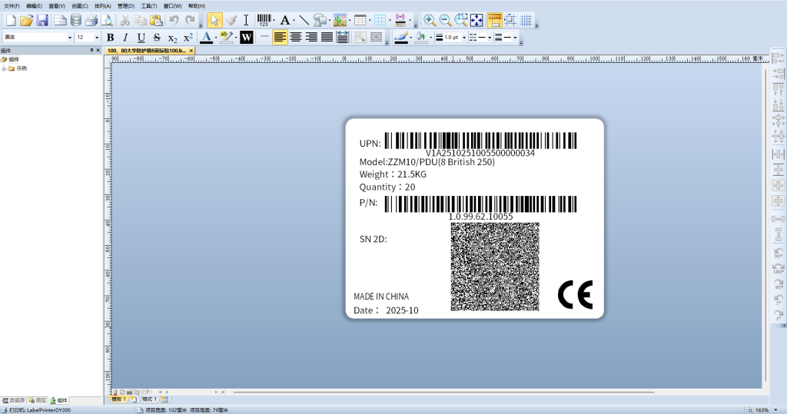This screenshot has height=414, width=787.
Task: Open the 工具(T) menu
Action: click(x=148, y=5)
